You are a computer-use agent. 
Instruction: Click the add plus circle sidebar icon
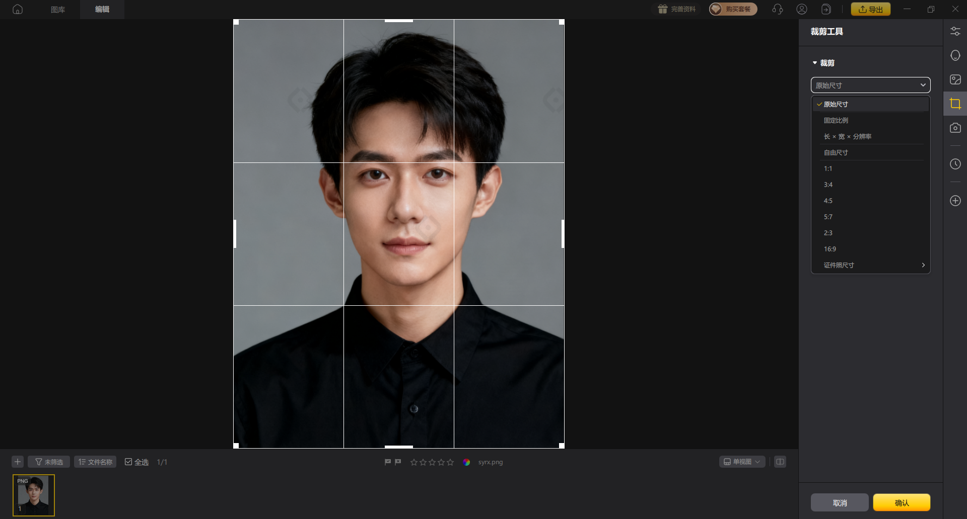point(955,201)
